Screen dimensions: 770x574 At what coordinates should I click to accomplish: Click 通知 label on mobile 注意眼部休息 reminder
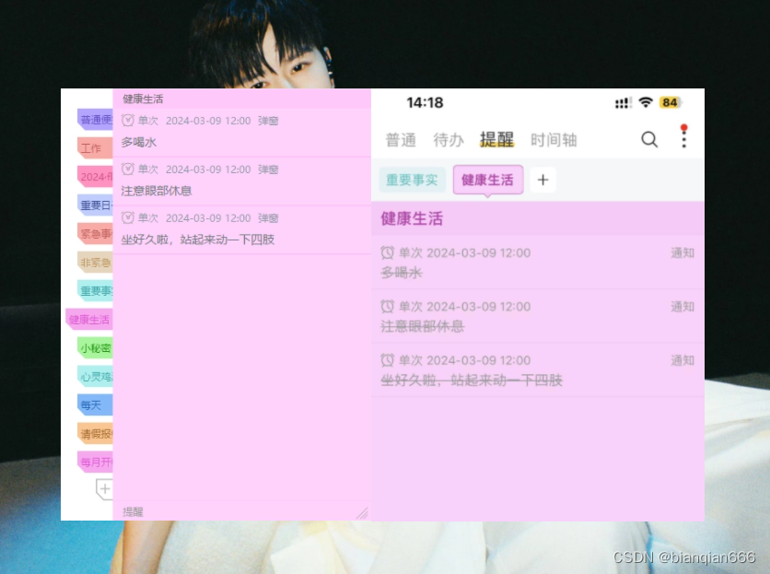[682, 307]
